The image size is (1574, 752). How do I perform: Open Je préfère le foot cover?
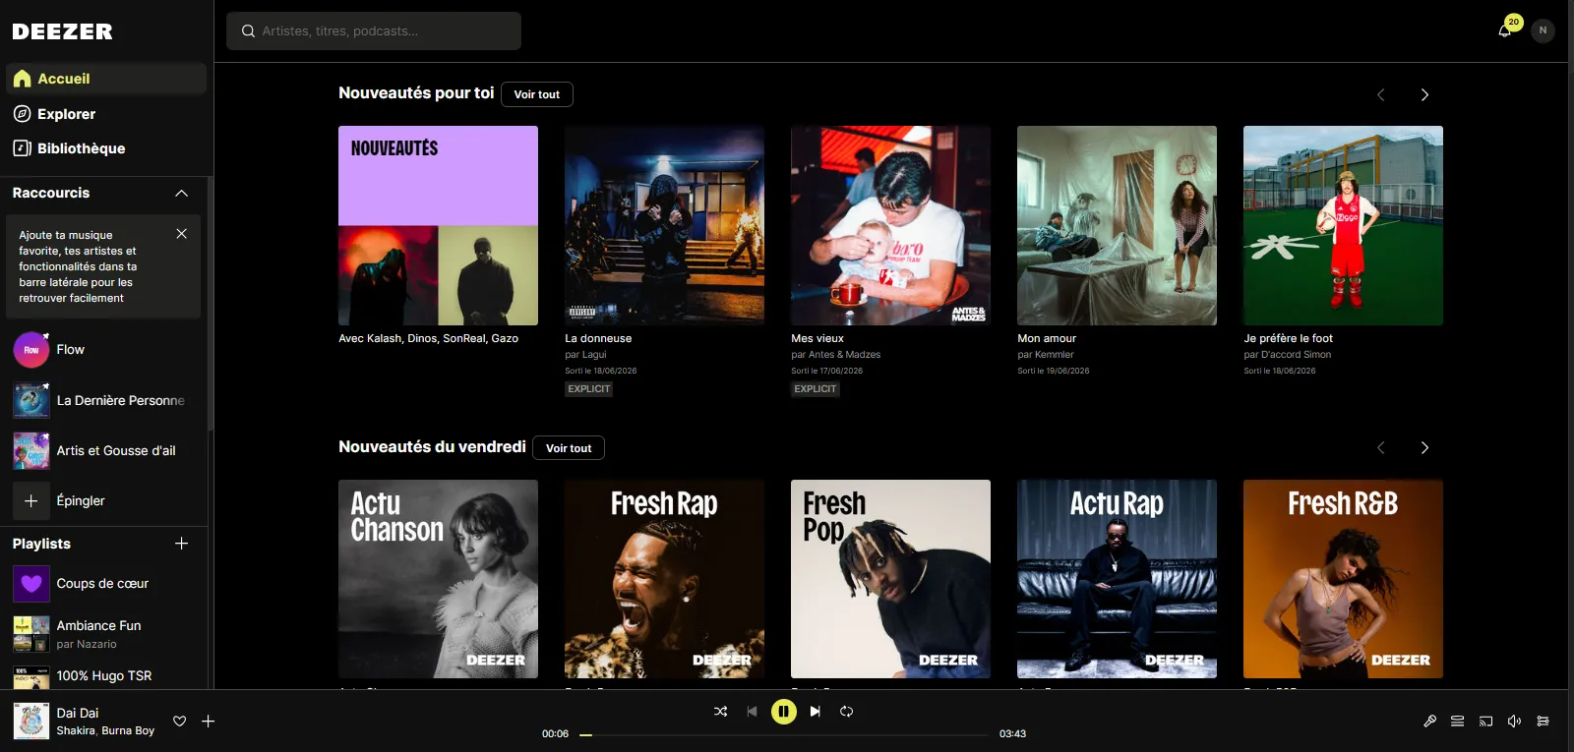coord(1343,225)
